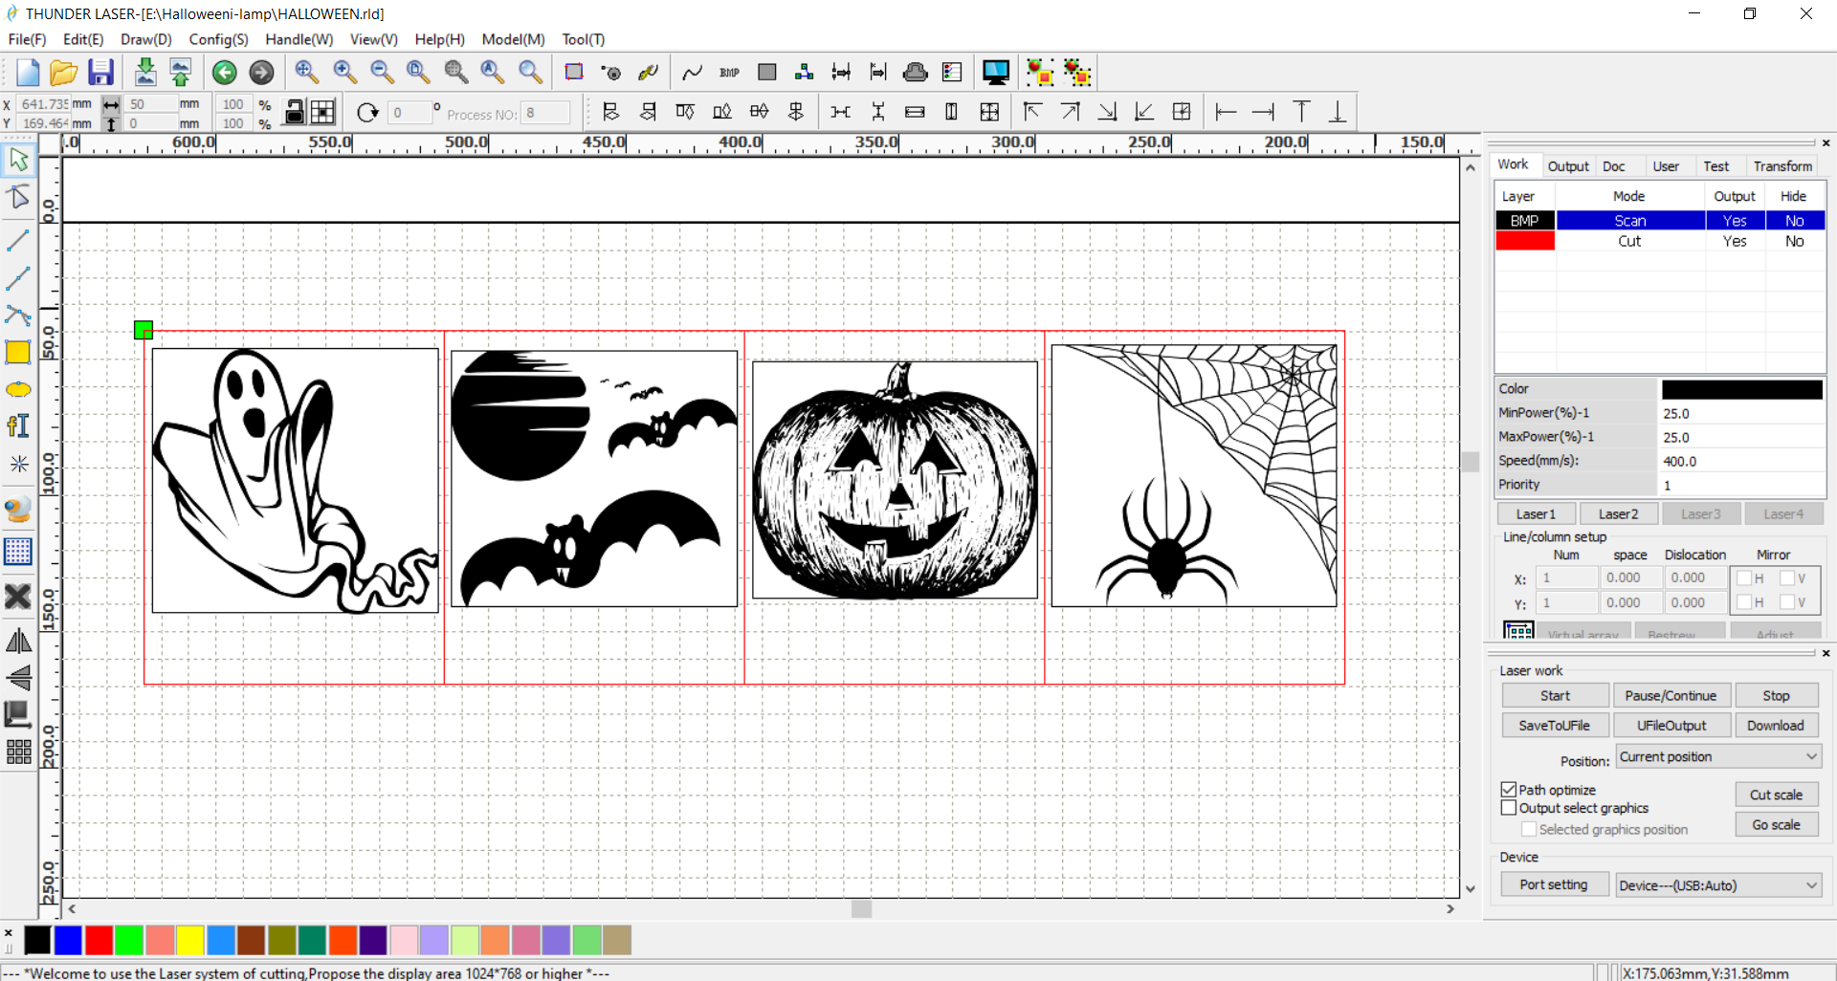Select the arrow selection tool

(18, 160)
